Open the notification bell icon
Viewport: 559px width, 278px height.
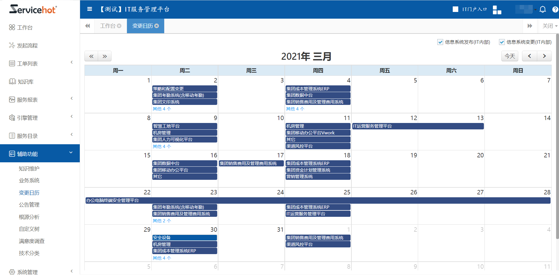542,9
